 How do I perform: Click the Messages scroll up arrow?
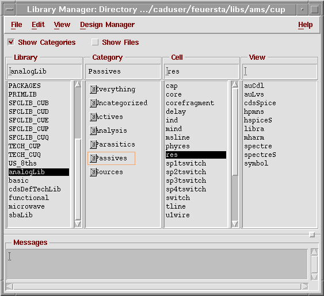(x=314, y=252)
